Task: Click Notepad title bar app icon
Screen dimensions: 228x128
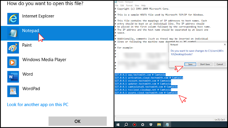Action: 116,2
